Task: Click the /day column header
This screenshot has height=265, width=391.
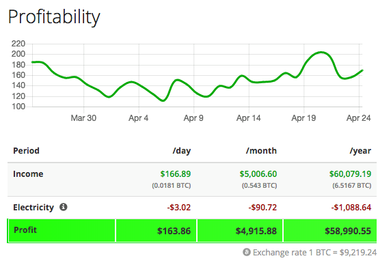Action: [182, 151]
